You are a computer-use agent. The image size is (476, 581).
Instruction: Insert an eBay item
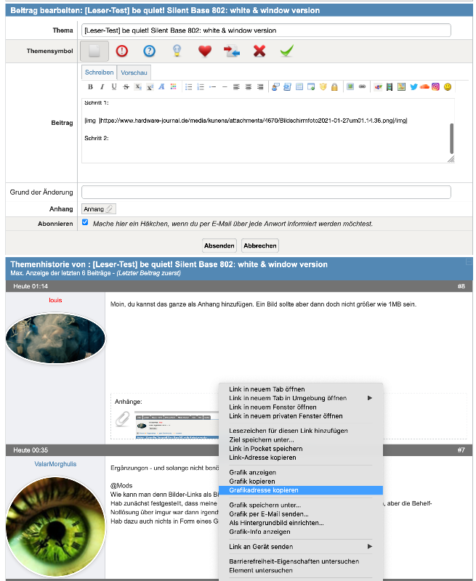[x=378, y=86]
